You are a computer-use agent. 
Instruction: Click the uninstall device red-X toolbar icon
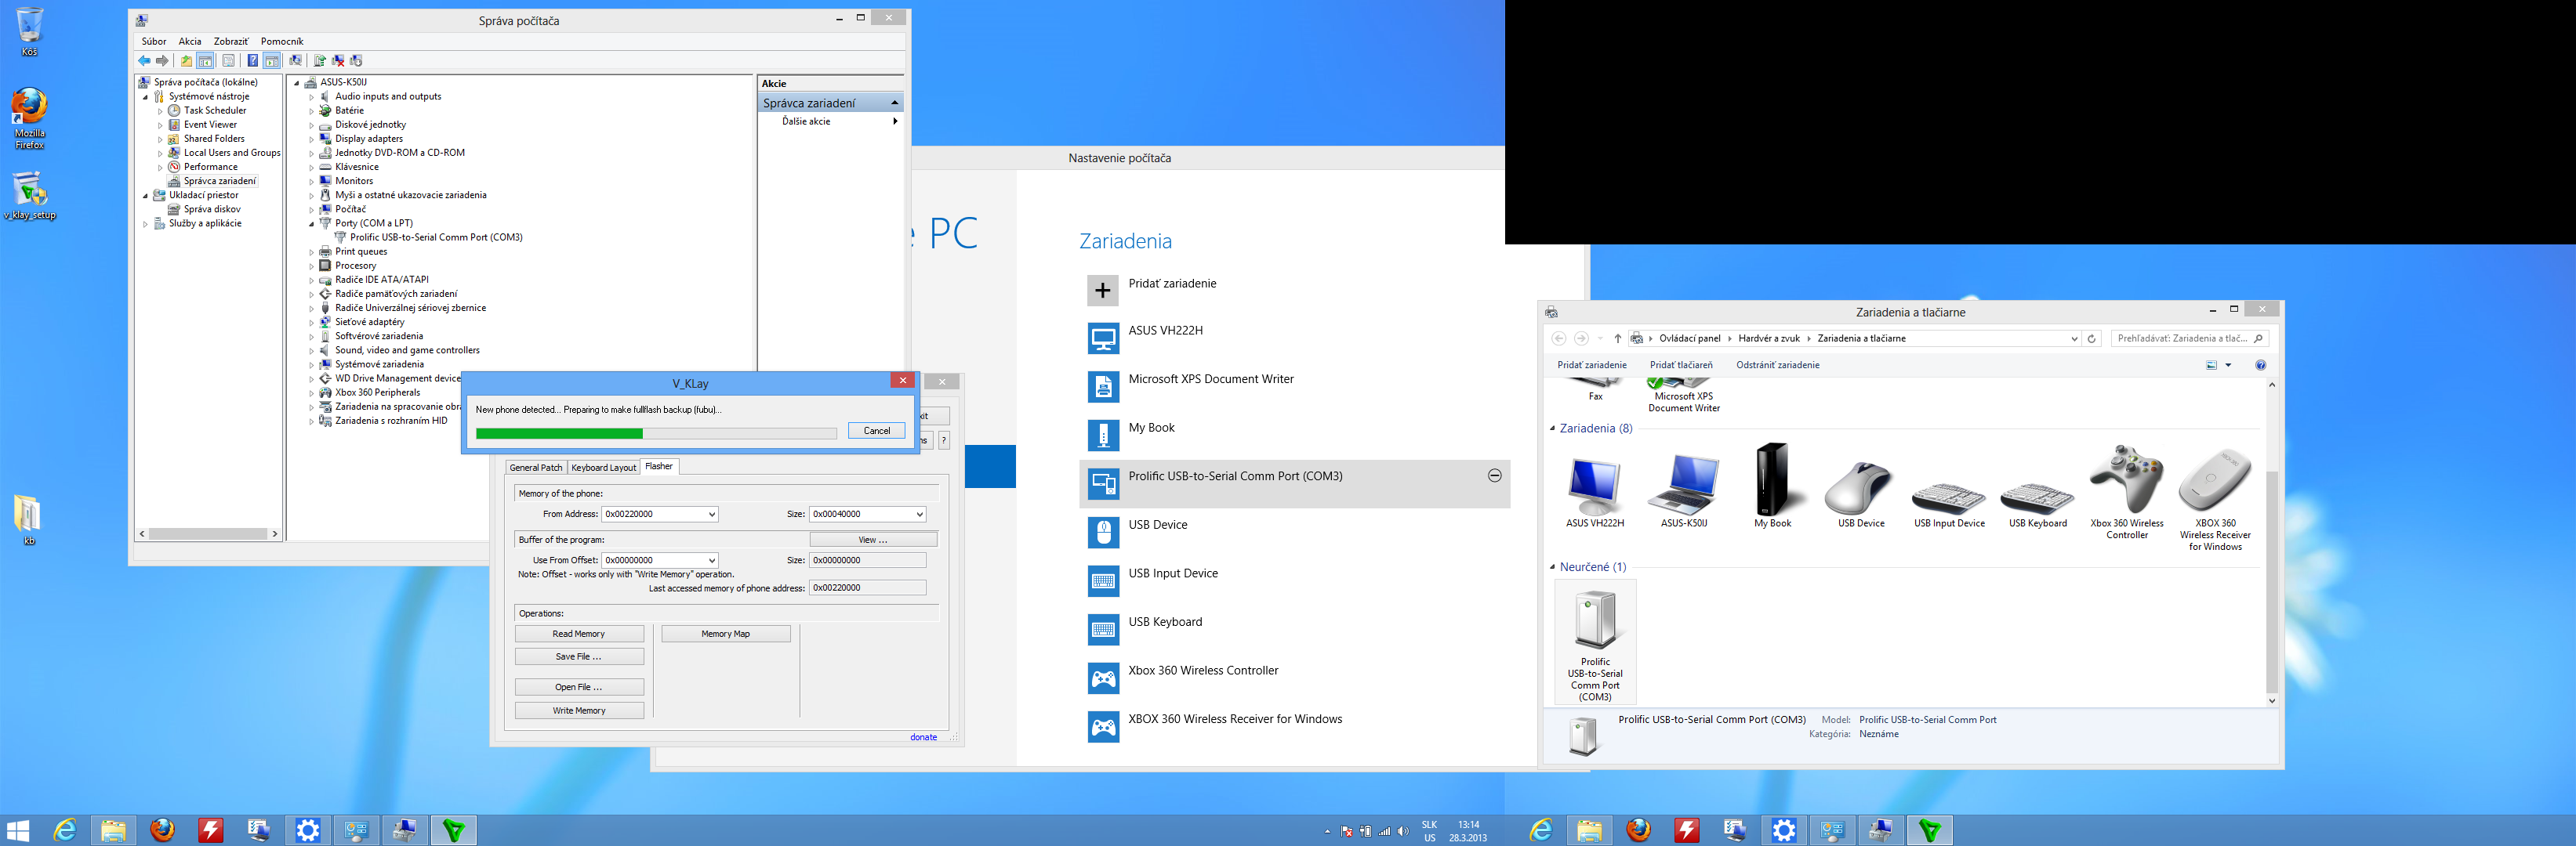point(338,61)
